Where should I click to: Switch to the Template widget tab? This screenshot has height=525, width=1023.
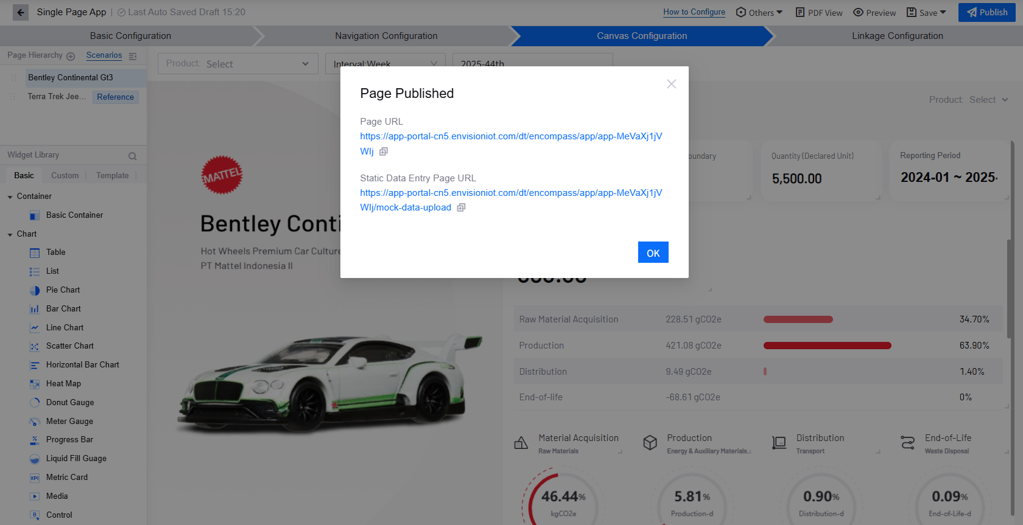[x=113, y=175]
